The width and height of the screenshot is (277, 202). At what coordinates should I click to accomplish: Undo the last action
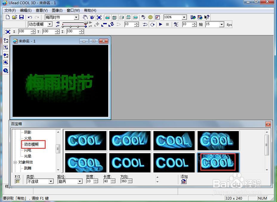(x=30, y=17)
